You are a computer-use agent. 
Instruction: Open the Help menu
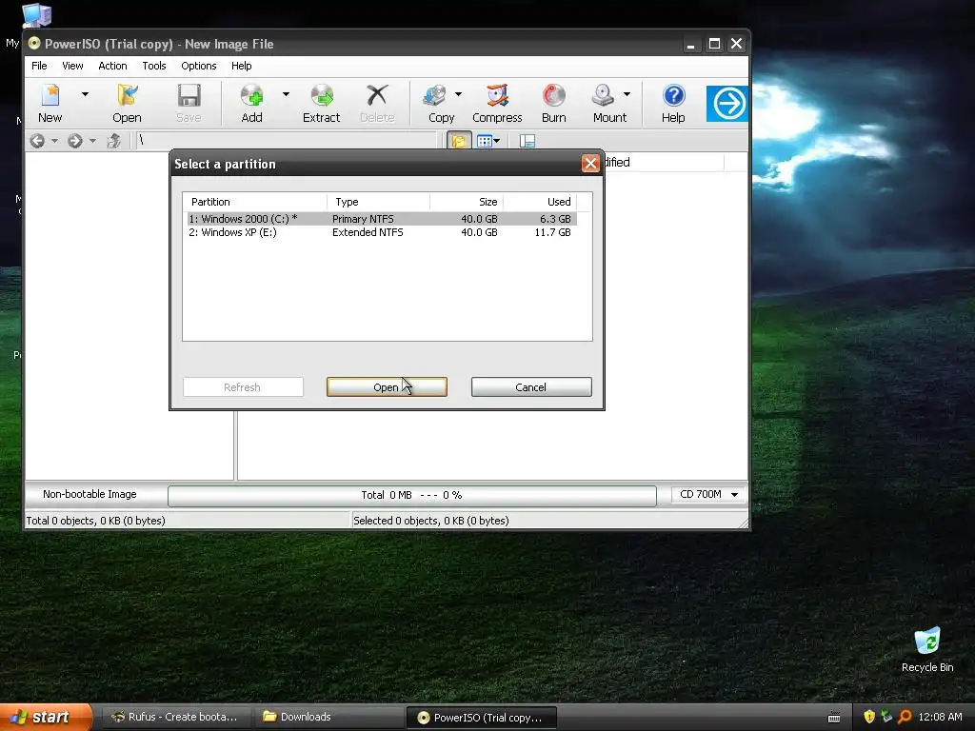(241, 66)
